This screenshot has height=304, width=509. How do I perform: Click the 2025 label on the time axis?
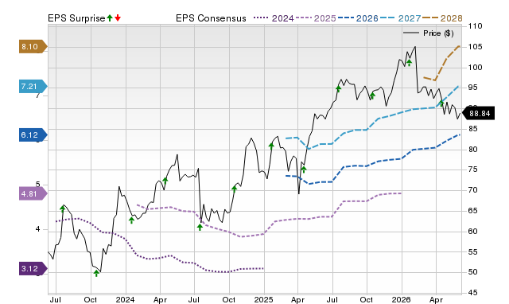[x=263, y=299]
